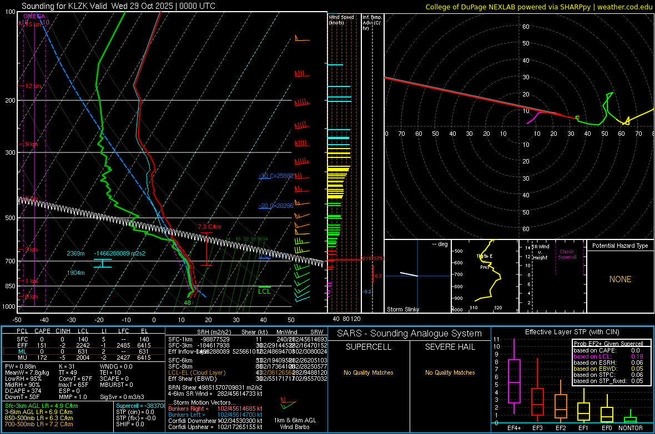This screenshot has width=655, height=434.
Task: Click the 1km & 6km AGL wind barbs icon
Action: 288,404
